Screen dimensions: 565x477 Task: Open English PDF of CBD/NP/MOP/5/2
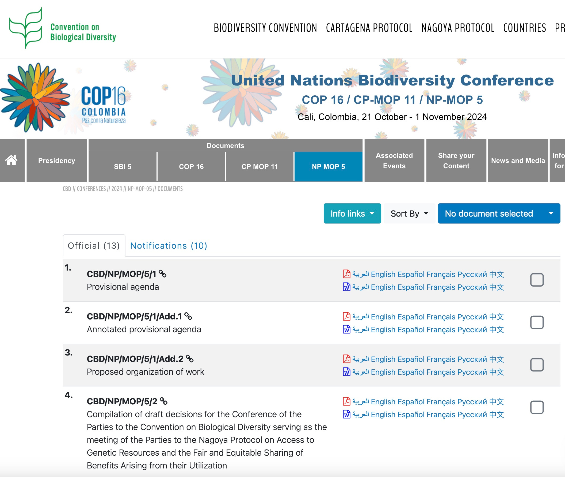point(383,402)
